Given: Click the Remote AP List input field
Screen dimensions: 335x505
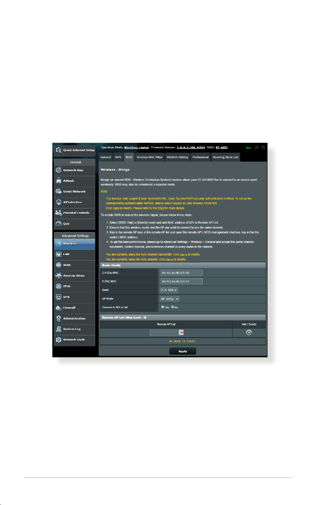Looking at the screenshot, I should click(x=164, y=333).
